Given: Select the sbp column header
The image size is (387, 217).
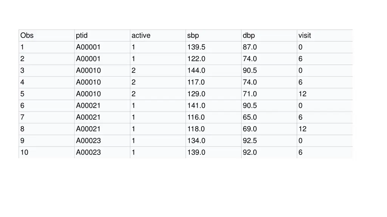Looking at the screenshot, I should pos(193,35).
